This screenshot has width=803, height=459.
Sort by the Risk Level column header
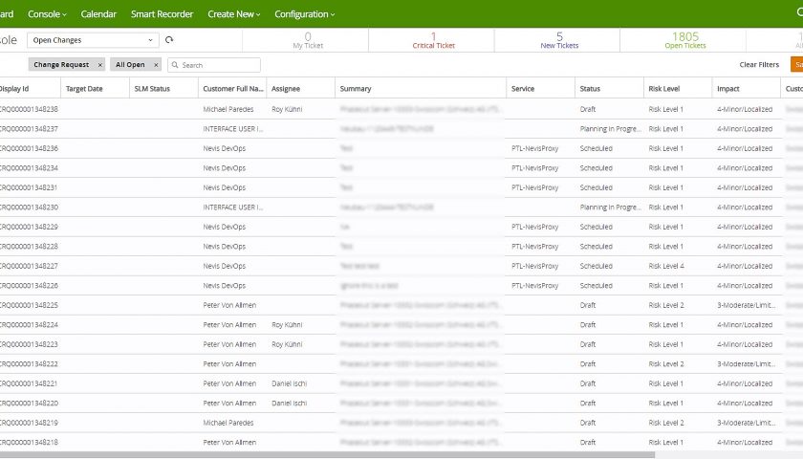tap(663, 89)
